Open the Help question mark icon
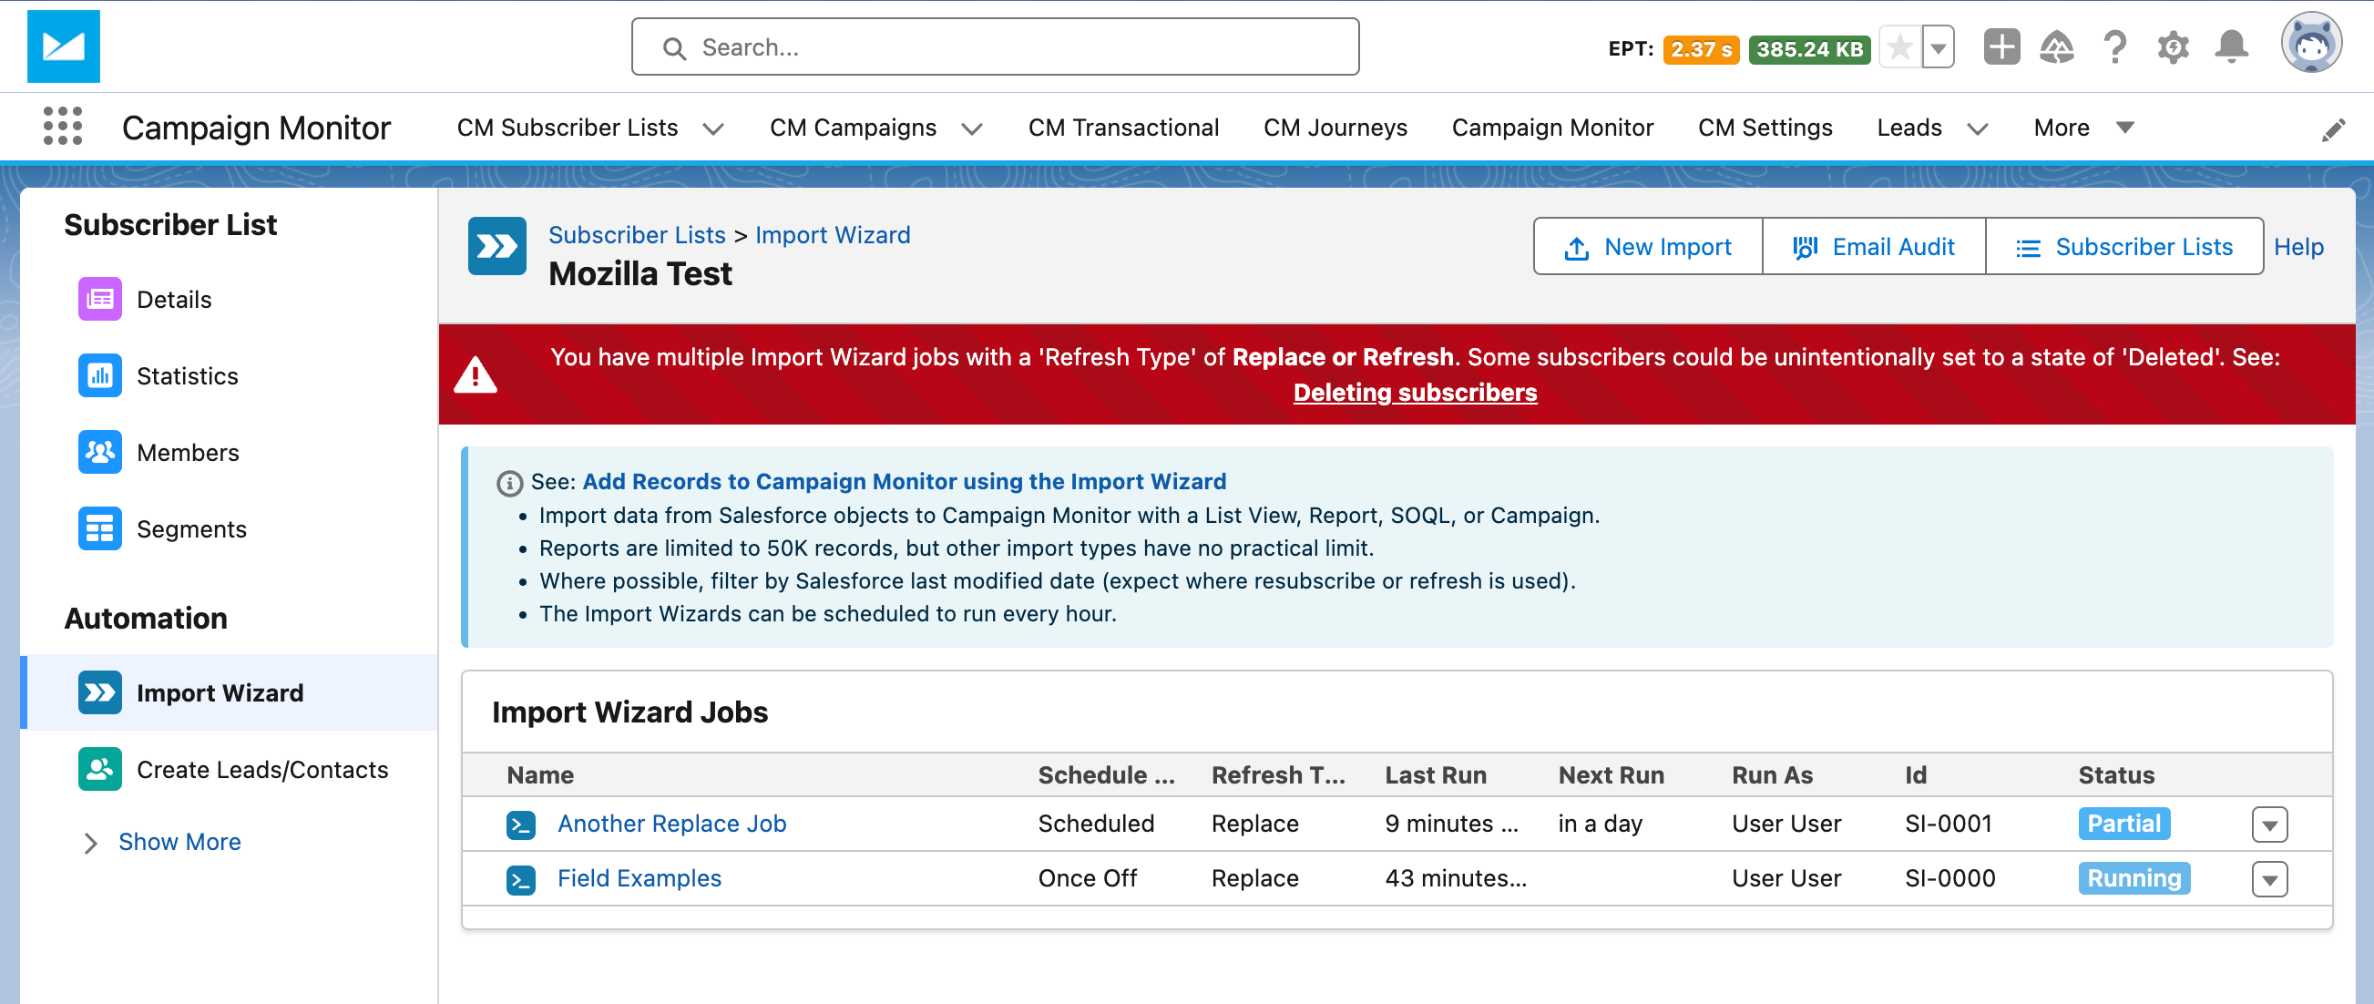2374x1004 pixels. tap(2115, 47)
